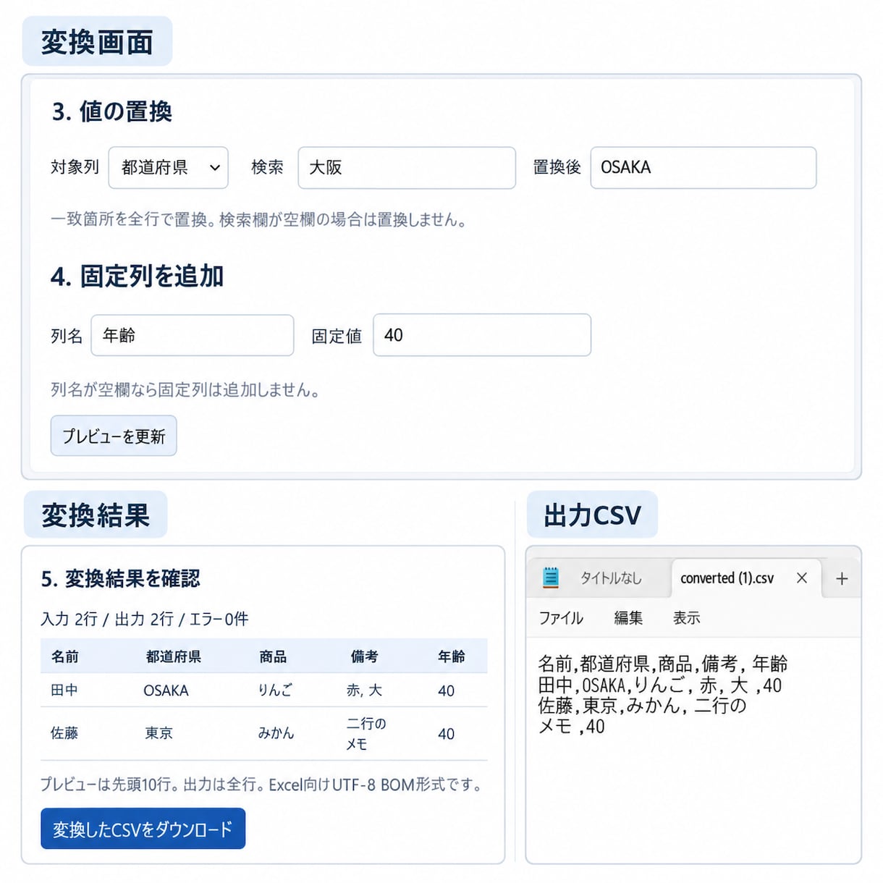
Task: Click the OSAKA cell in the results table
Action: 166,690
